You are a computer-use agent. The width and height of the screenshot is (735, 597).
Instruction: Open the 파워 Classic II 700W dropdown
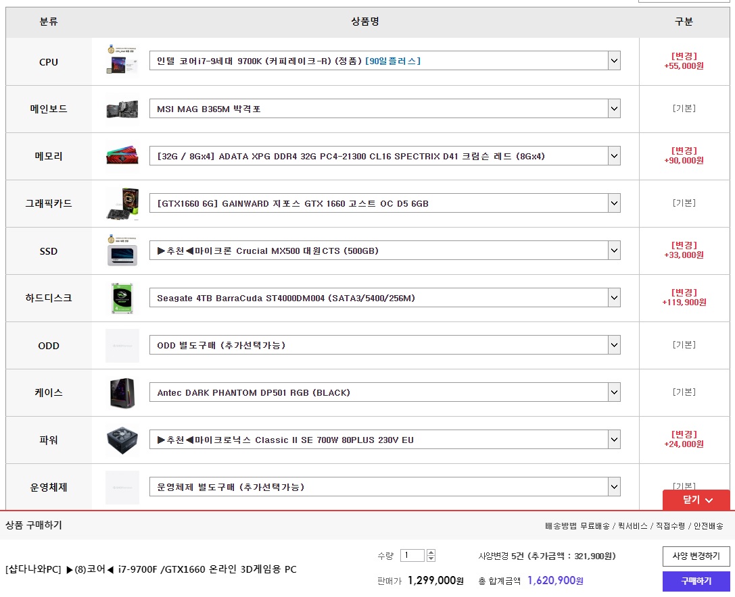pyautogui.click(x=385, y=440)
